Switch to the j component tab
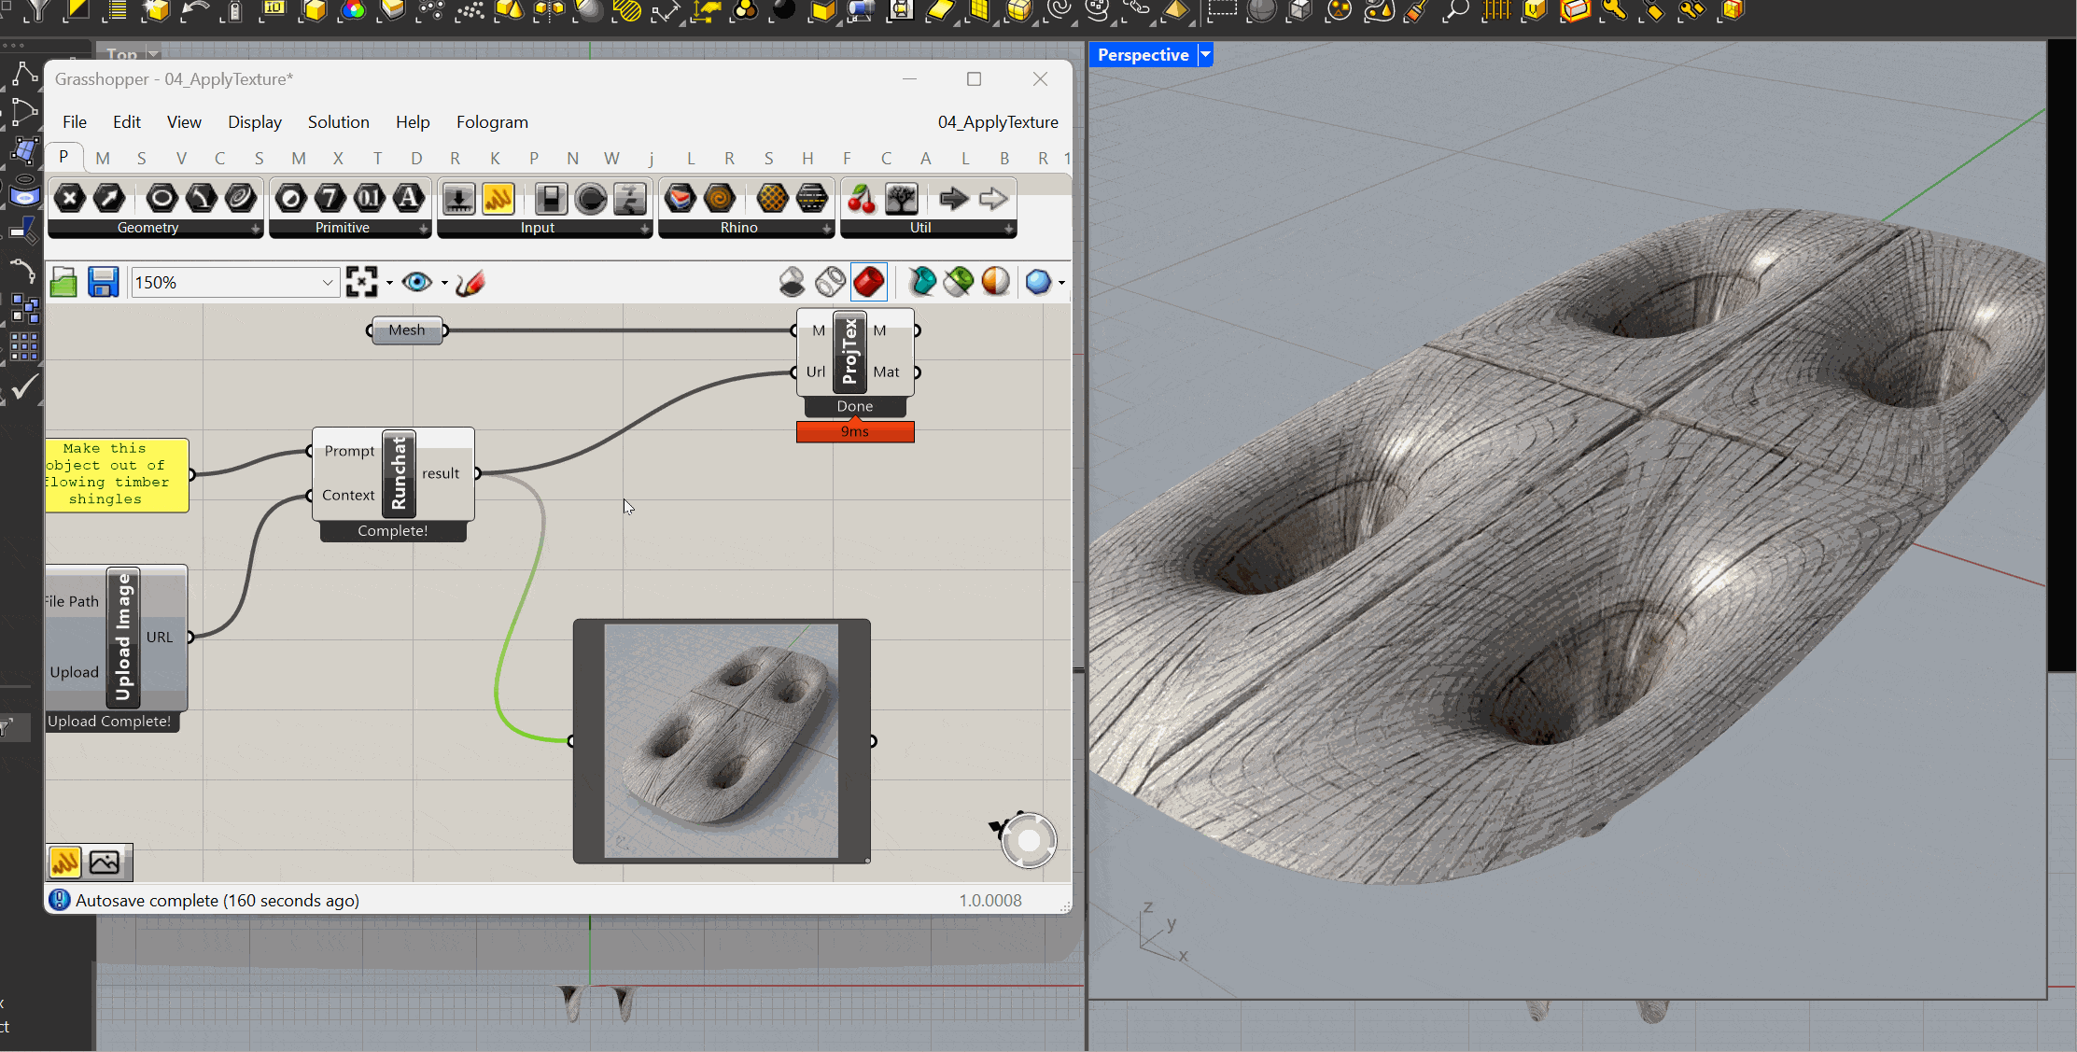 click(651, 159)
